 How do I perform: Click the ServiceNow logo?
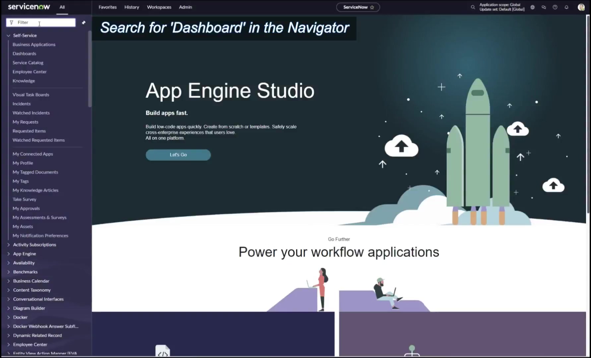(29, 7)
